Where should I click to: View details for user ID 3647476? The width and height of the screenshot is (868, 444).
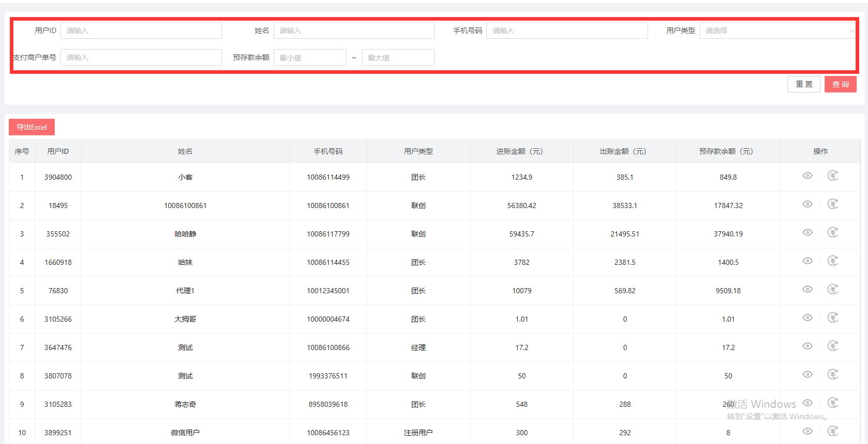pyautogui.click(x=808, y=346)
